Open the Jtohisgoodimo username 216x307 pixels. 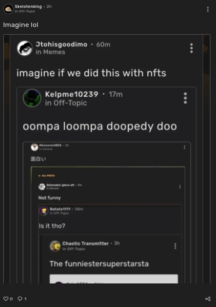click(62, 44)
